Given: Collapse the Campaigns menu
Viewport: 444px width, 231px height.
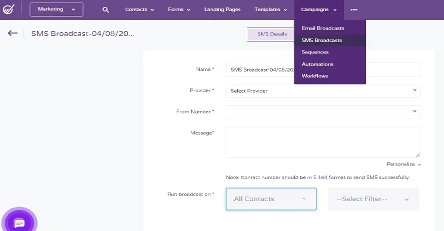Looking at the screenshot, I should [319, 9].
